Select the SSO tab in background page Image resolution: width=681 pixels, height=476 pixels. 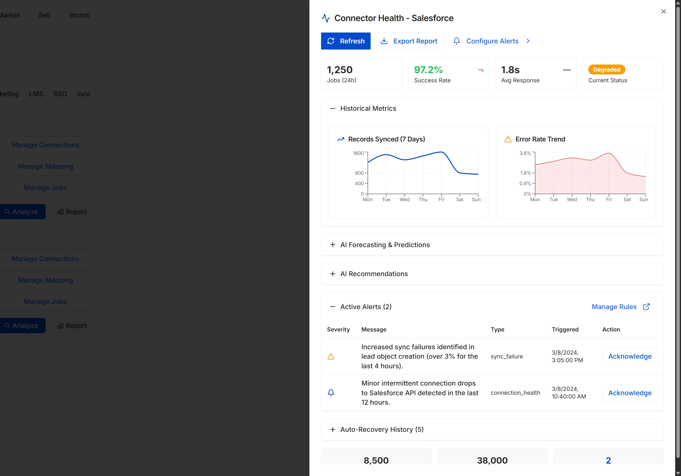(x=60, y=94)
